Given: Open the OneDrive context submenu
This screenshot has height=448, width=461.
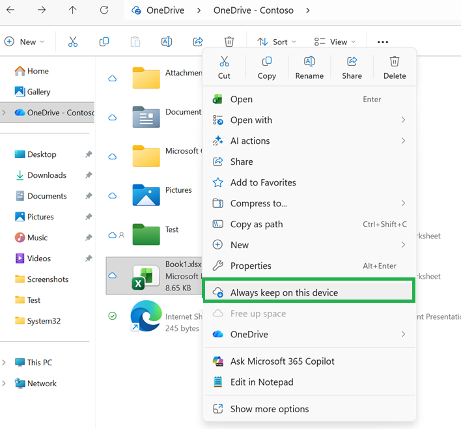Looking at the screenshot, I should coord(309,334).
